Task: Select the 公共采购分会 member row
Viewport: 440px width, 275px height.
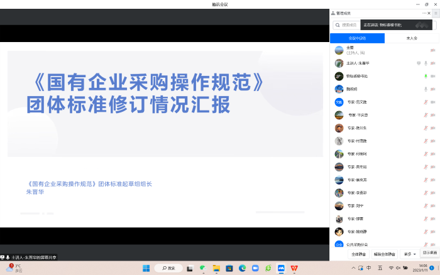Action: click(385, 244)
